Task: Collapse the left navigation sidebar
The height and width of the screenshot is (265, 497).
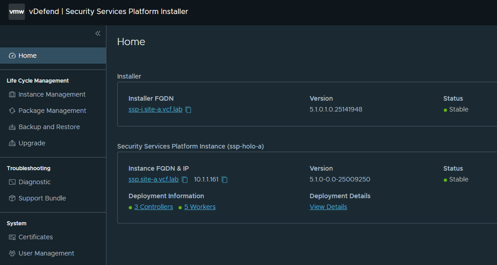Action: (97, 33)
